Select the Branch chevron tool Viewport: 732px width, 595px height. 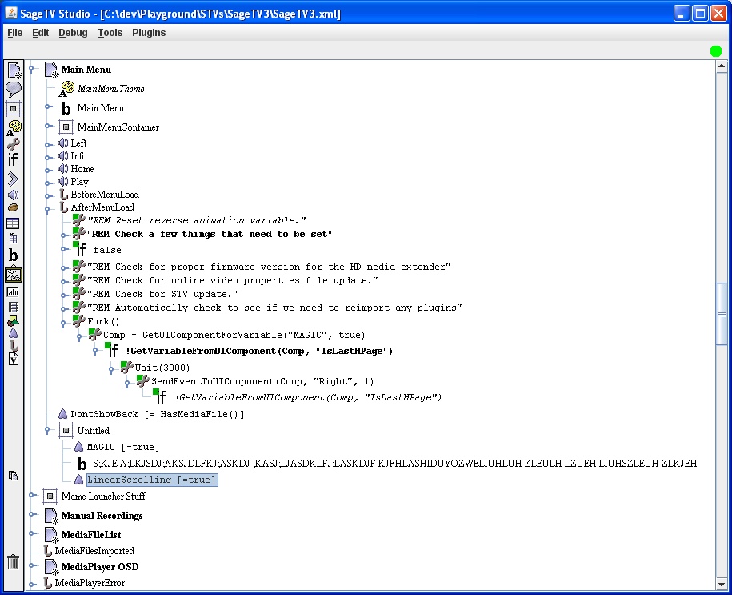coord(13,179)
